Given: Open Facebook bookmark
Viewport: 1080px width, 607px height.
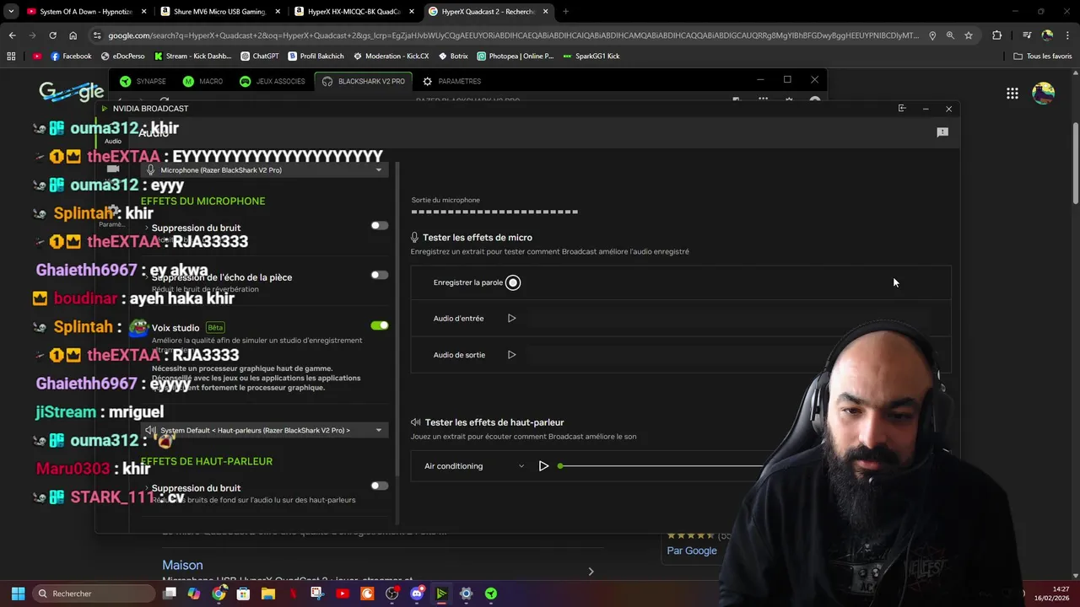Looking at the screenshot, I should 71,56.
